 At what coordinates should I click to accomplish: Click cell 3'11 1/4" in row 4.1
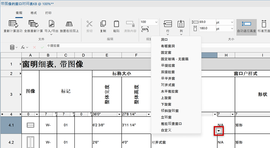click(x=136, y=125)
